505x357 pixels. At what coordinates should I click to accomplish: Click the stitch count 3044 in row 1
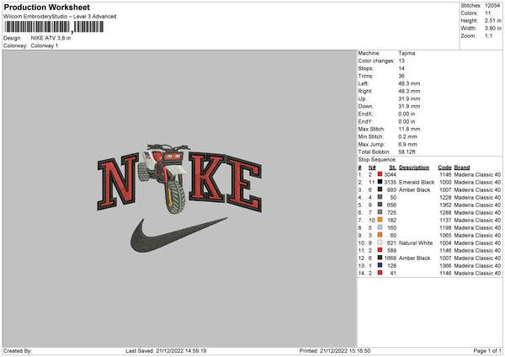(x=390, y=174)
